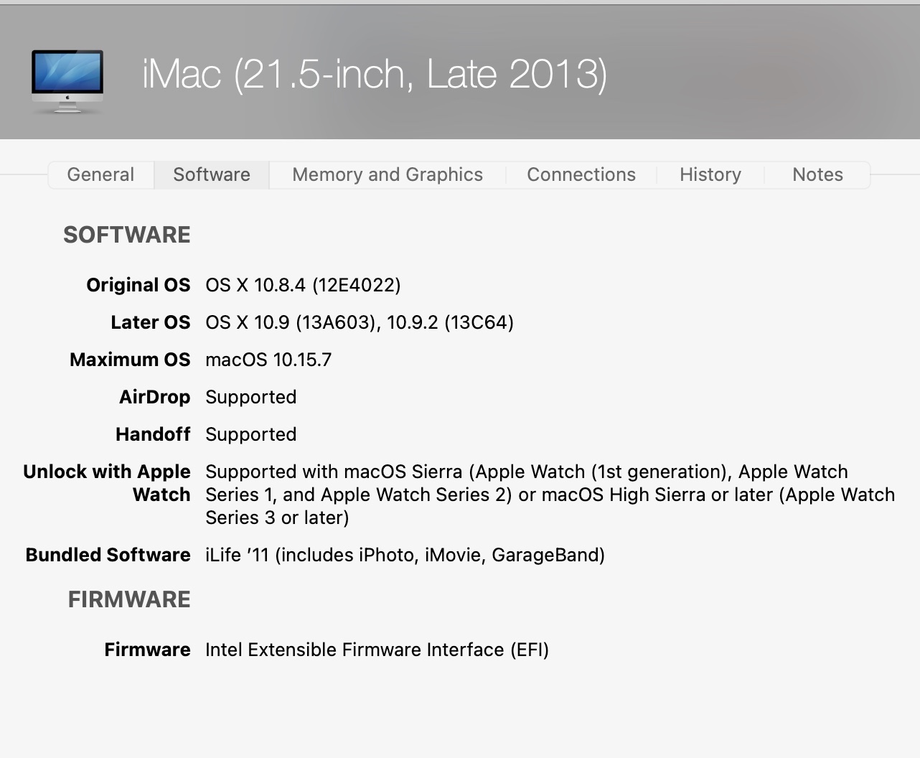This screenshot has height=758, width=920.
Task: Select the macOS 10.15.7 value
Action: tap(268, 360)
